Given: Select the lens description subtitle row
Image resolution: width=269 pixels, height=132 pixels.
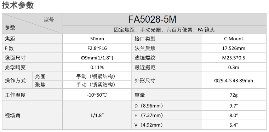Looking at the screenshot, I should coord(164,30).
